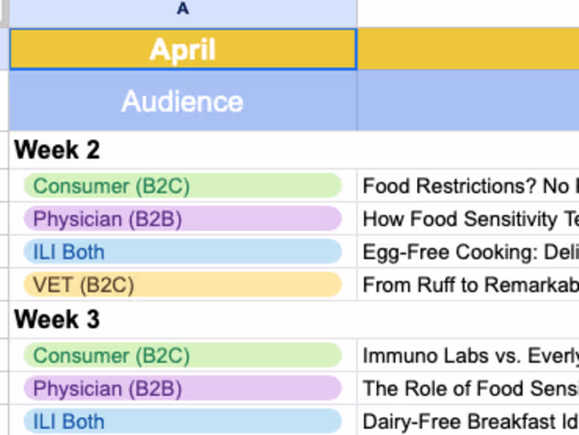The height and width of the screenshot is (435, 579).
Task: Click the Week 3 label cell
Action: (56, 319)
